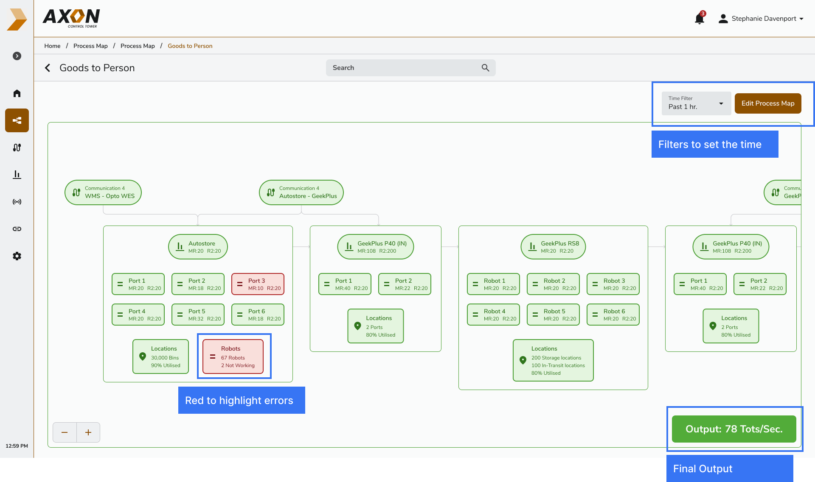Select Robot 5 card
Screen dimensions: 815x482
pyautogui.click(x=553, y=315)
